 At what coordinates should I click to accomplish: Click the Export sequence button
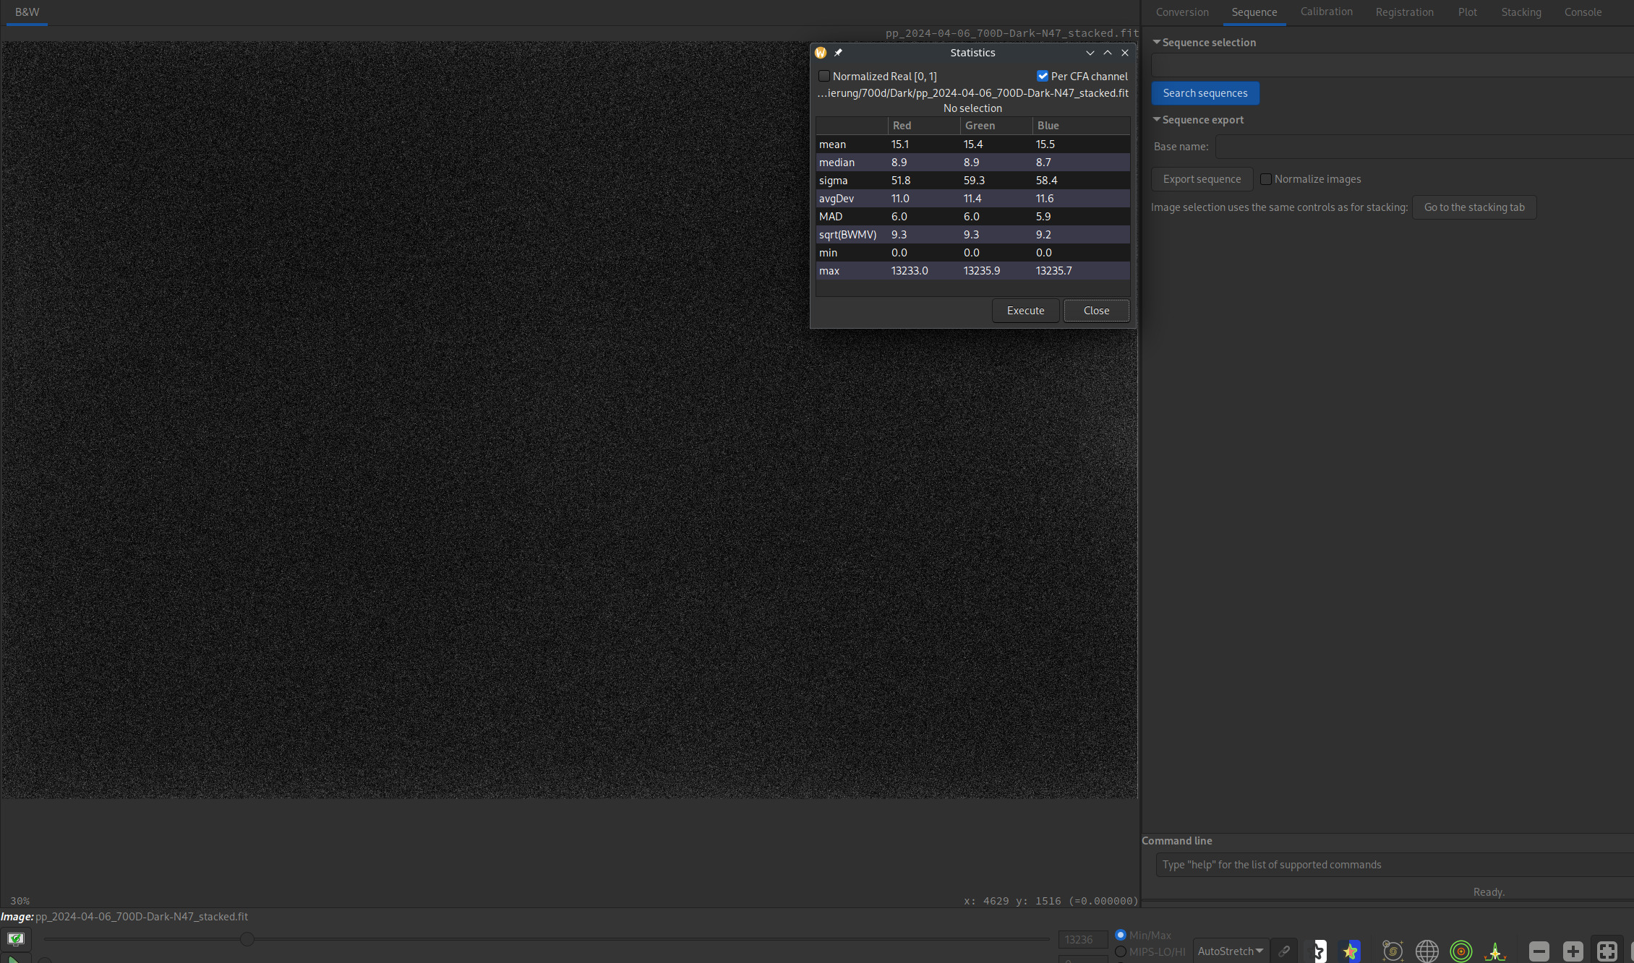(1202, 179)
